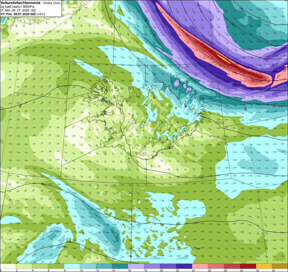
Task: Click the 'IT: Mið. 08. 07. 2020 18Z' line
Action: 18,10
